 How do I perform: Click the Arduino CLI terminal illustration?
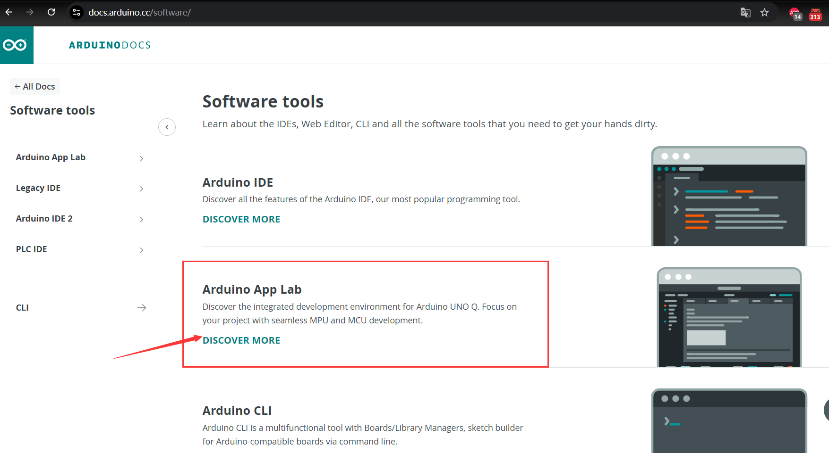pyautogui.click(x=729, y=421)
